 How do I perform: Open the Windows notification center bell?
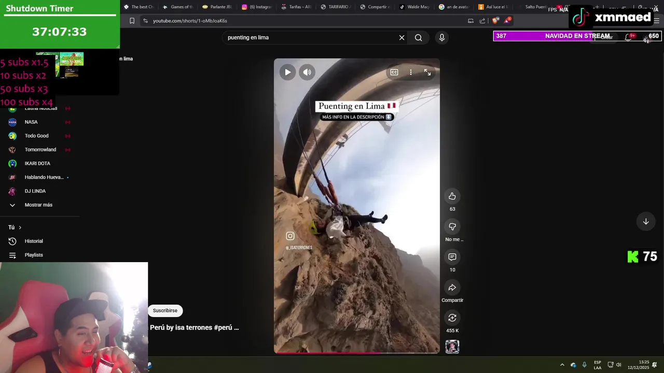[x=655, y=365]
